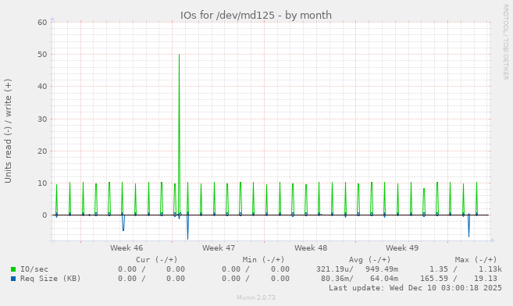This screenshot has width=513, height=306.
Task: Click the graph title 'IOs for /dev/md125 - by month'
Action: click(x=256, y=16)
